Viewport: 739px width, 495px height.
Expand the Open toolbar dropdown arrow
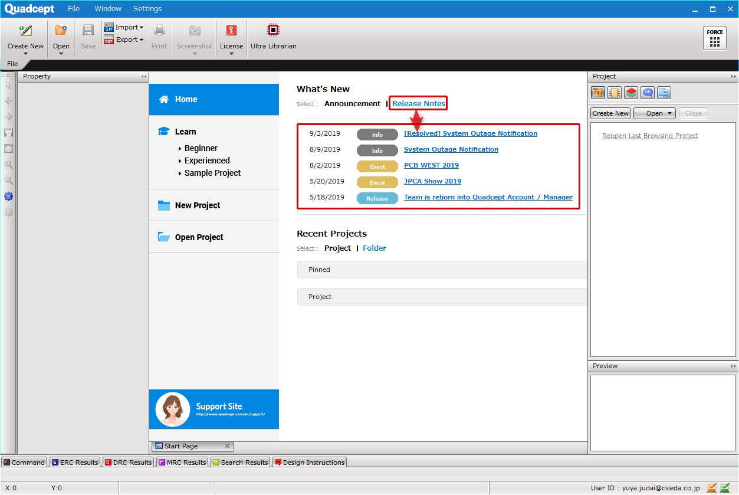[61, 54]
